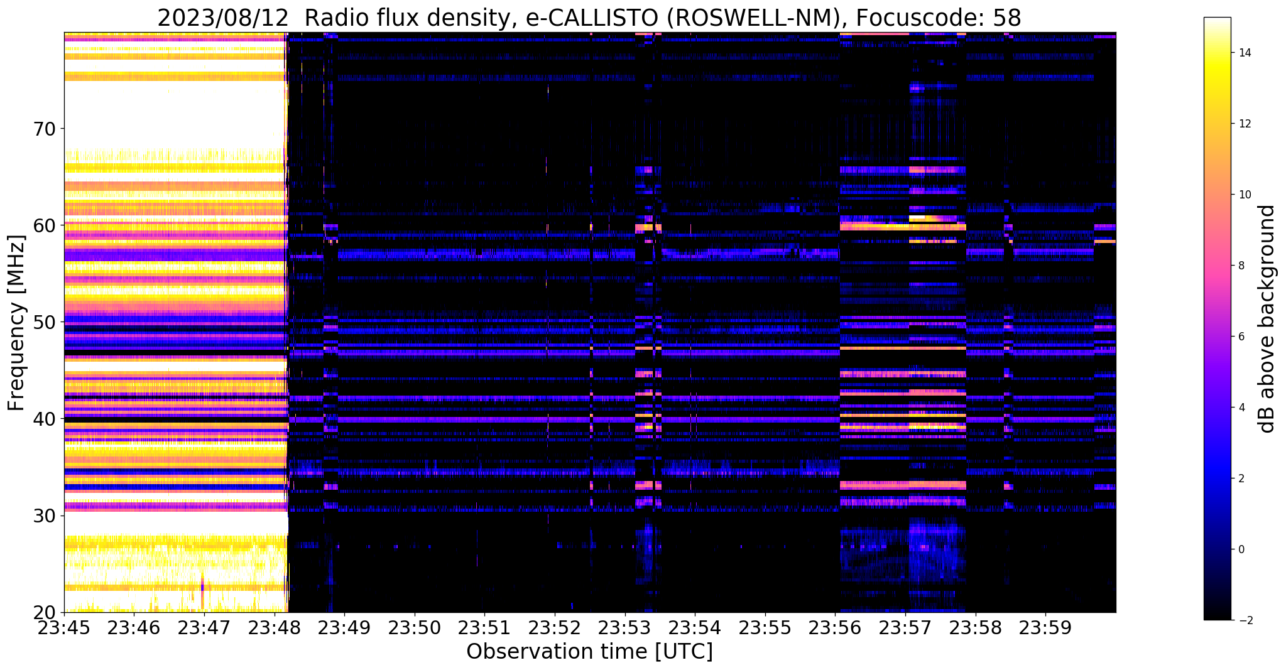Click the 'Observation time [UTC]' axis label
This screenshot has width=1286, height=670.
point(589,652)
